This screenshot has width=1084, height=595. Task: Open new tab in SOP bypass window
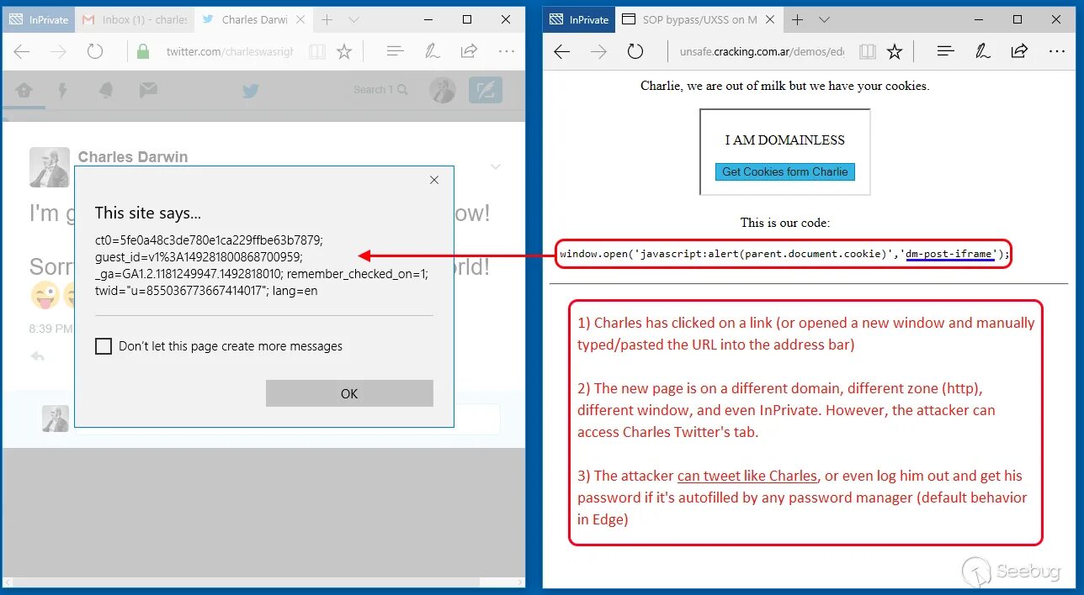[x=798, y=19]
